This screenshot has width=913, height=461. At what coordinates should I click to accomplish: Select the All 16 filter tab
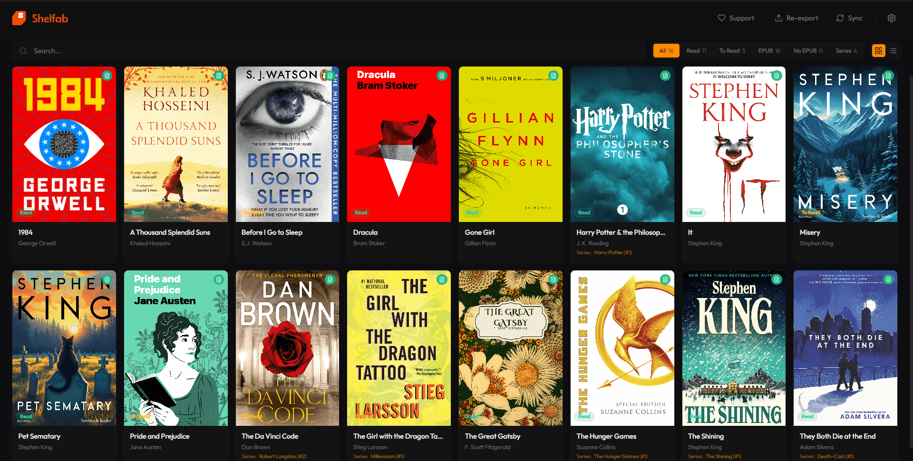(666, 51)
